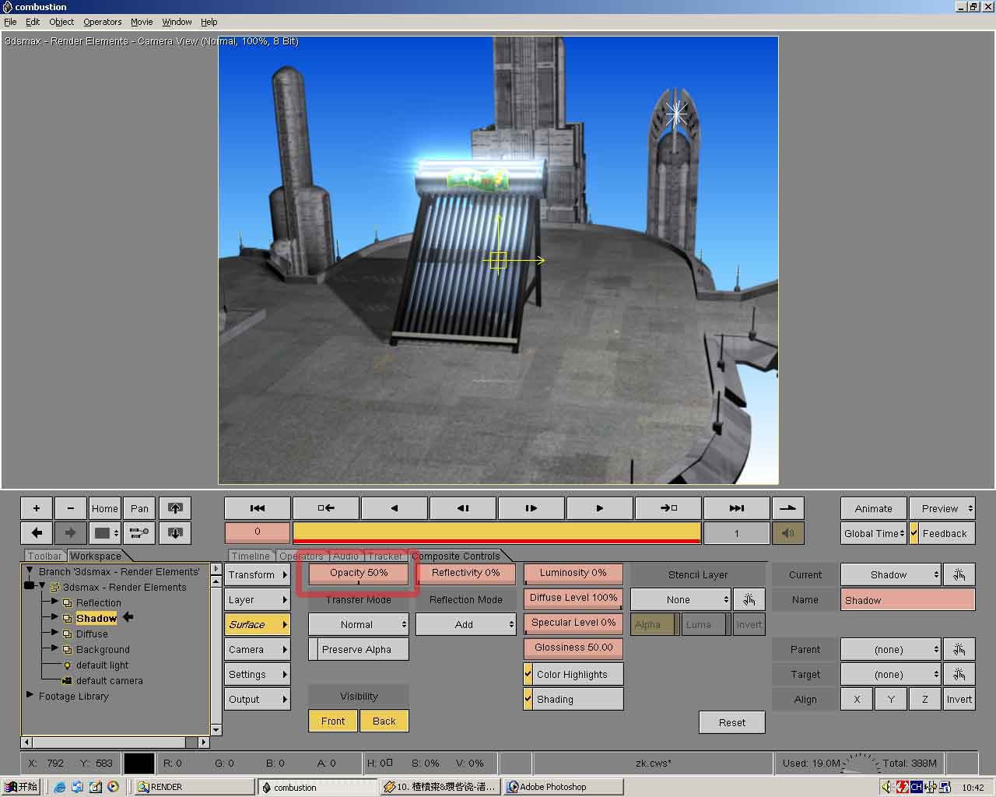Jump to the first frame
The image size is (996, 797).
[x=258, y=508]
